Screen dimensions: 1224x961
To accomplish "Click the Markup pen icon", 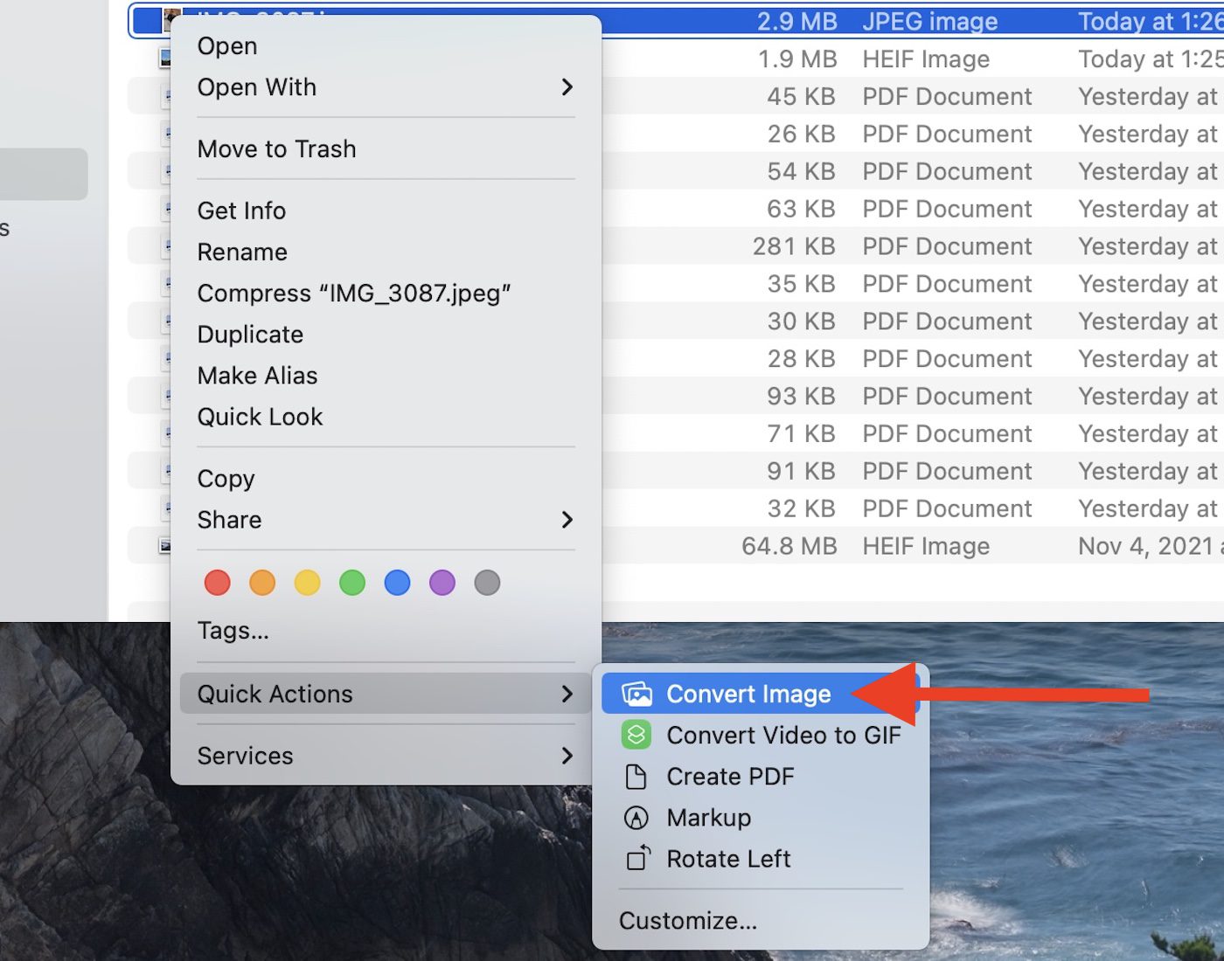I will pos(636,818).
